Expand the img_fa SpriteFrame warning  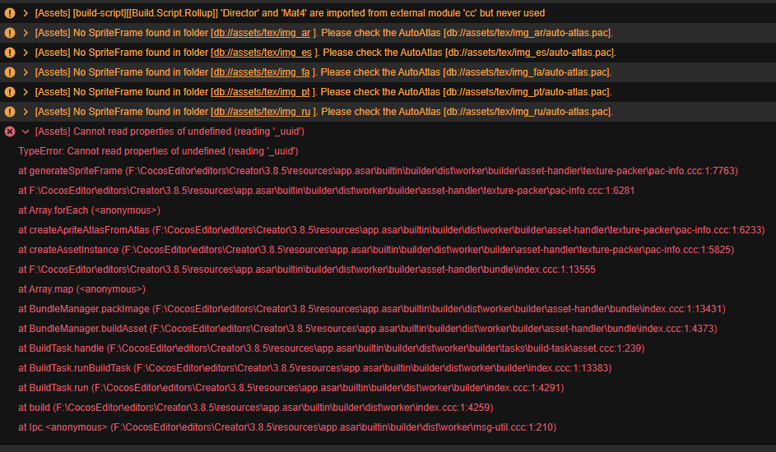pyautogui.click(x=26, y=72)
